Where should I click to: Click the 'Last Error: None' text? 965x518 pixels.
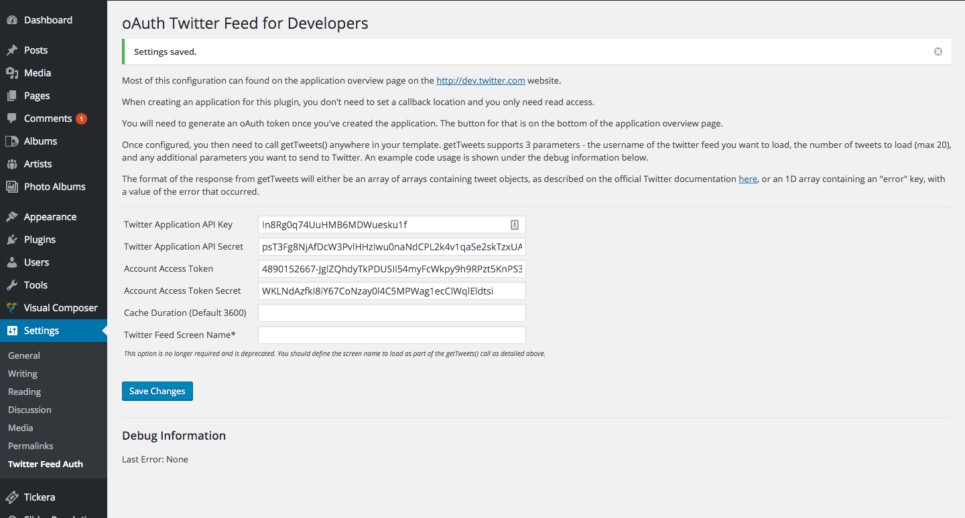155,460
